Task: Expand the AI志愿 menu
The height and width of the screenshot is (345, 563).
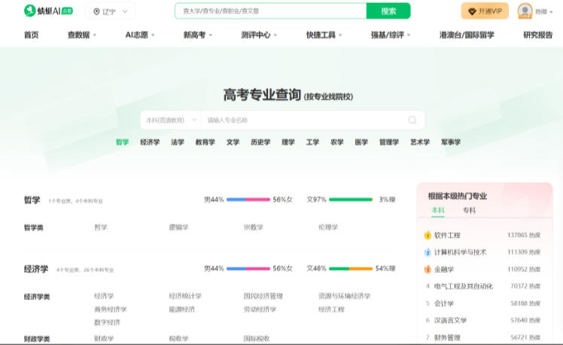Action: 140,35
